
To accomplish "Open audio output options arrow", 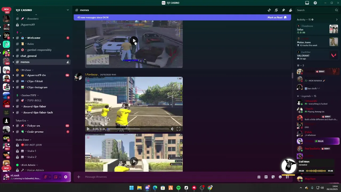I will 60,177.
